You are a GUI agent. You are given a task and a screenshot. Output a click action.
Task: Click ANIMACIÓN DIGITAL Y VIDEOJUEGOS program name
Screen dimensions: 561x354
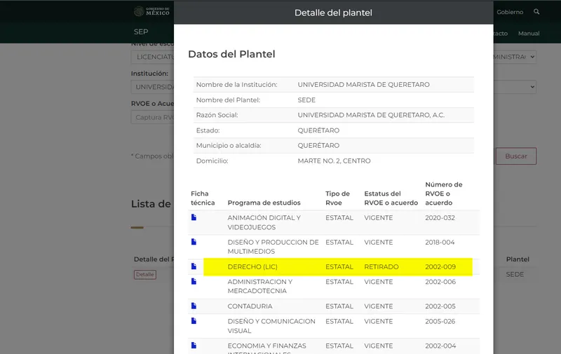[x=264, y=222]
